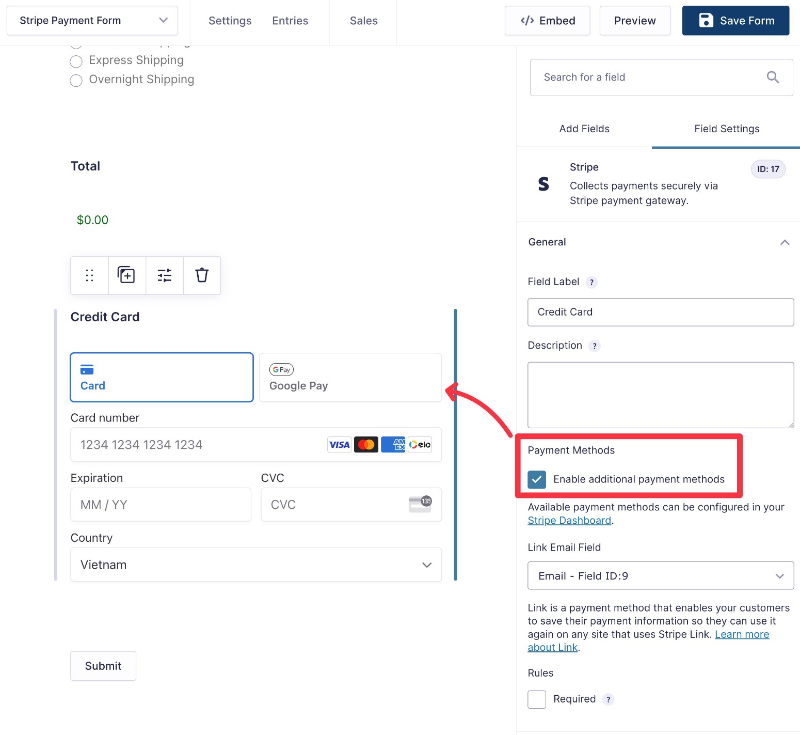Screen dimensions: 800x735
Task: Click the Total field label
Action: (86, 166)
